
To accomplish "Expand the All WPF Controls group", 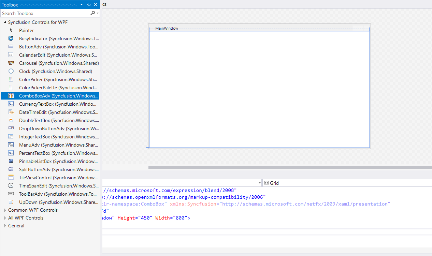I will coord(5,218).
